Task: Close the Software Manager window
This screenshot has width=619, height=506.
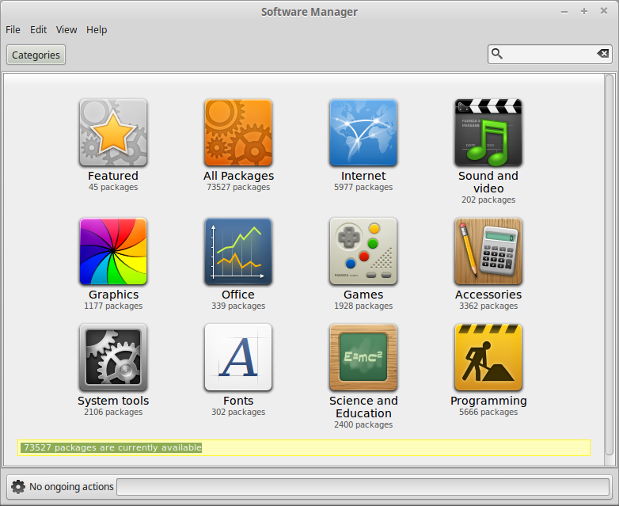Action: (x=604, y=11)
